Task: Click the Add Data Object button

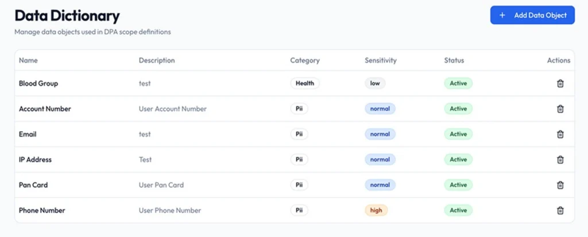Action: click(532, 15)
